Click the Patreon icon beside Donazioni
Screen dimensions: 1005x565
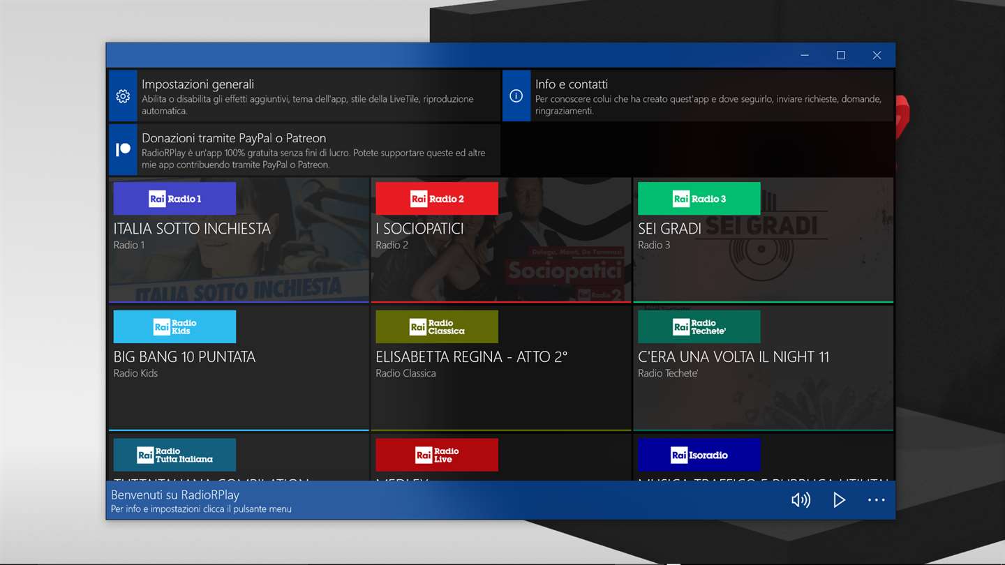pyautogui.click(x=123, y=149)
